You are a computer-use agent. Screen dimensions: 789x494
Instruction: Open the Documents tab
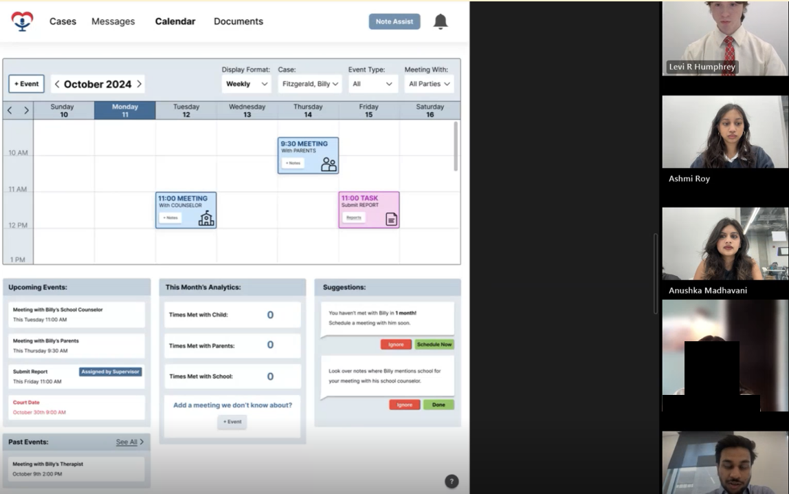(x=238, y=21)
